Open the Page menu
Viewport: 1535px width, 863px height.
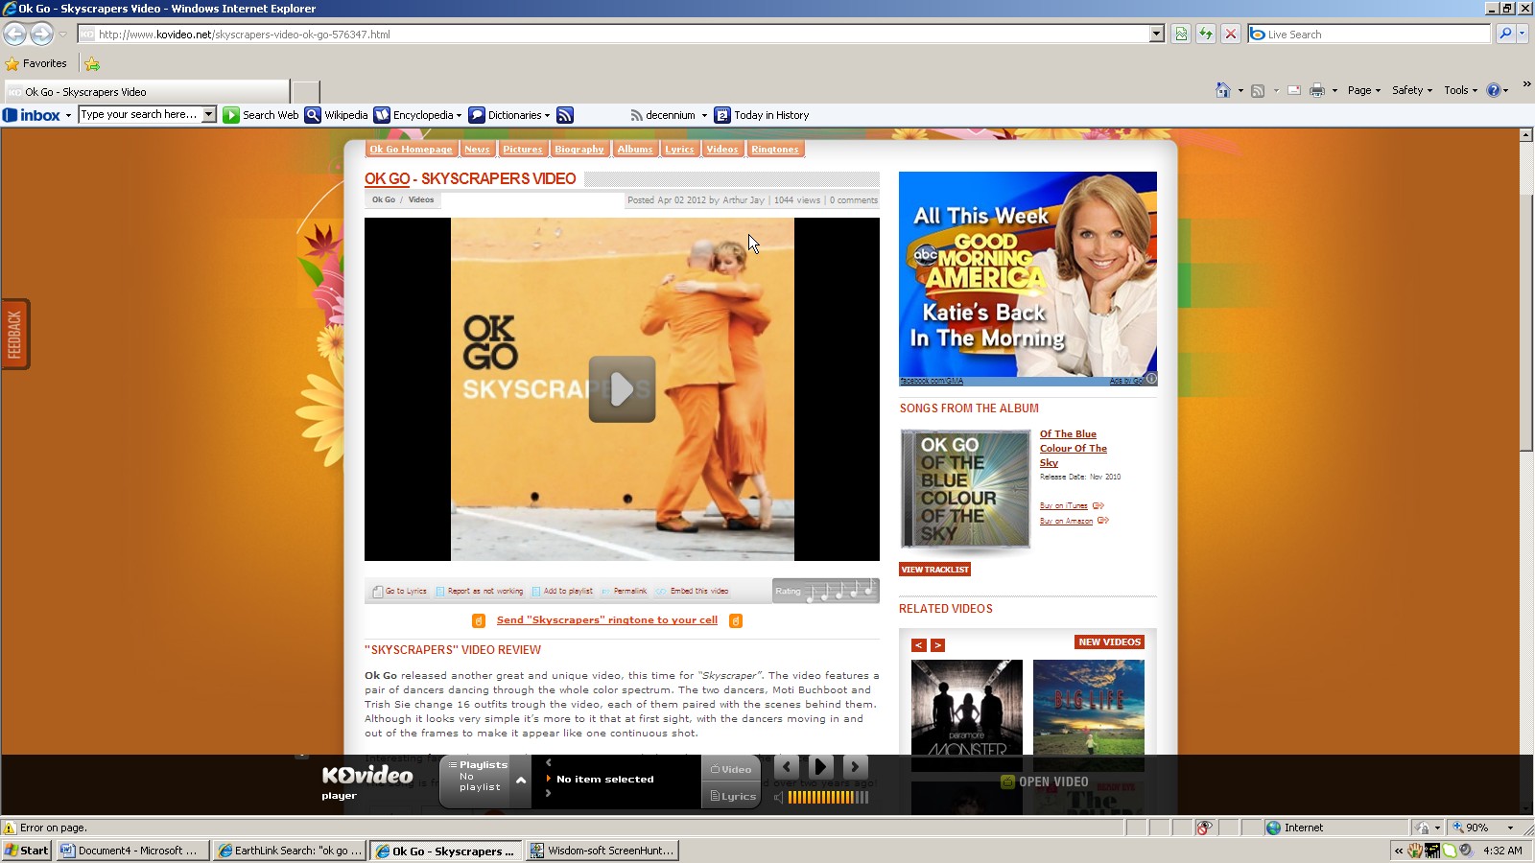click(1363, 90)
